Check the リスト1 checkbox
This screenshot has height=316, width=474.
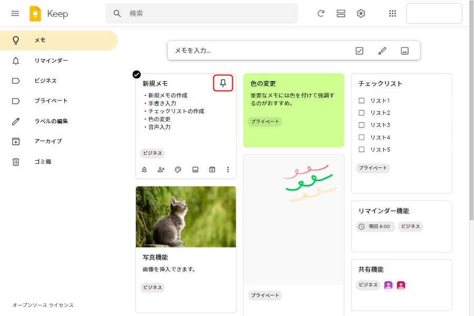pyautogui.click(x=361, y=101)
